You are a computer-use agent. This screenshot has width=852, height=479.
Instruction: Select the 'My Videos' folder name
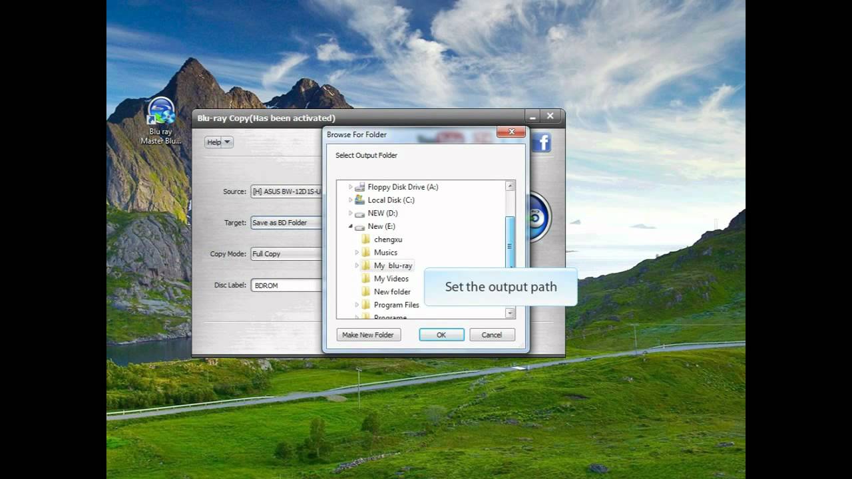coord(391,278)
